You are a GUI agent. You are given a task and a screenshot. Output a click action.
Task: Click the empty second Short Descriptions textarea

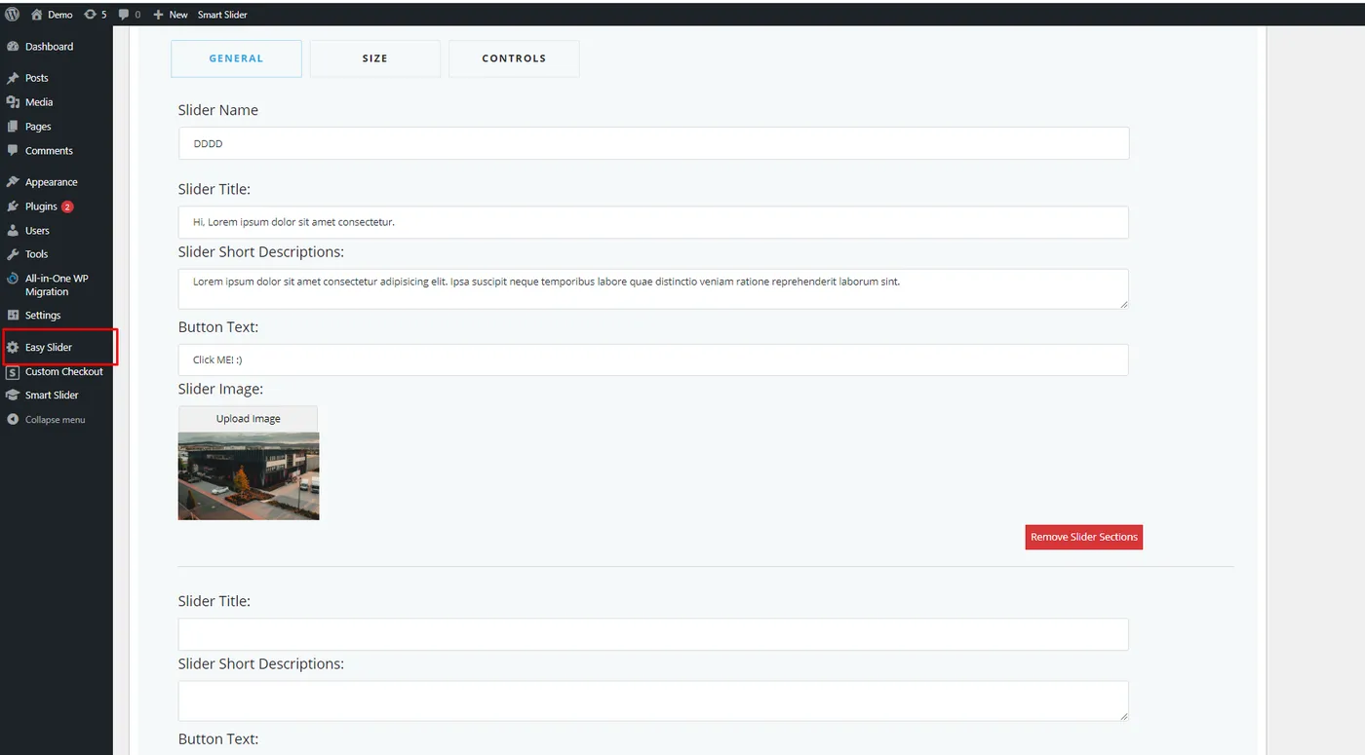click(x=653, y=700)
